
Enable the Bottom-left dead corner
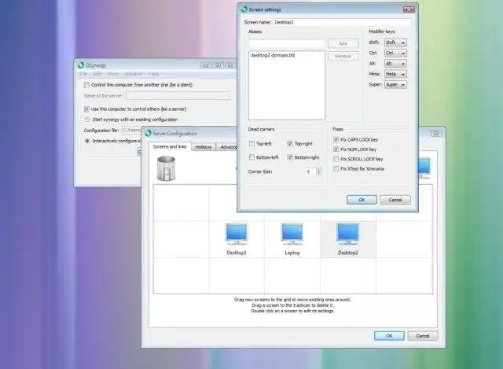coord(251,157)
